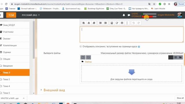Go to Введение section in sidebar
The width and height of the screenshot is (185, 104).
click(14, 66)
